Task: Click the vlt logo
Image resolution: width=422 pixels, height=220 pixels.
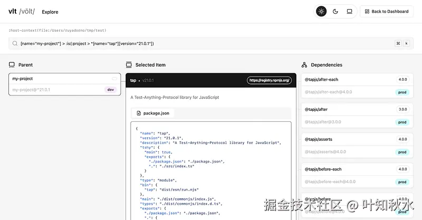Action: click(x=22, y=11)
